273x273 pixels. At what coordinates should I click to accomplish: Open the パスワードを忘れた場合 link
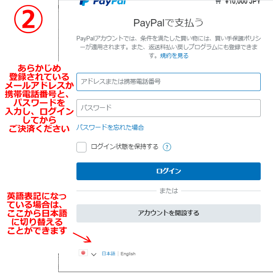[x=110, y=127]
